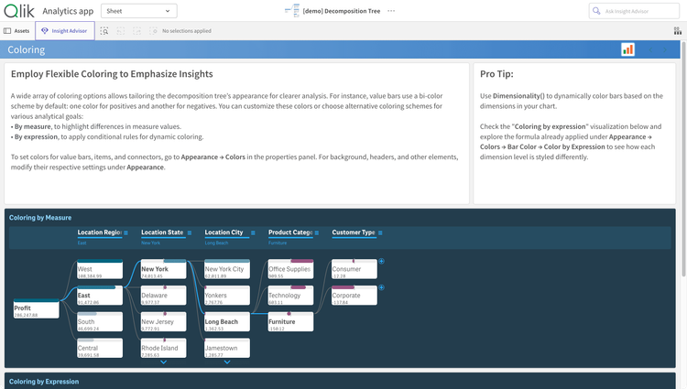Click the Profit root node
This screenshot has width=687, height=389.
coord(37,310)
